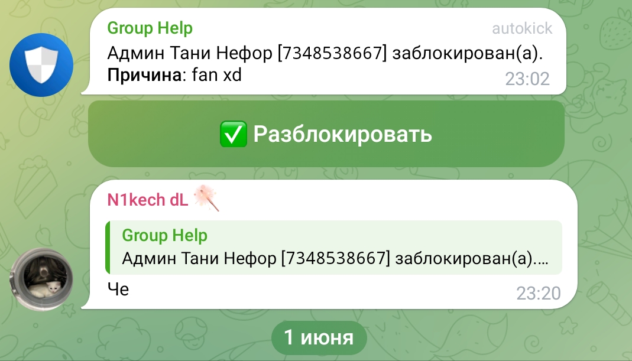Open the Group Help sender name in the first message
This screenshot has width=632, height=361.
coord(150,28)
